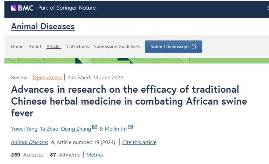Image resolution: width=269 pixels, height=164 pixels.
Task: Click the Submit manuscript button
Action: (x=173, y=46)
